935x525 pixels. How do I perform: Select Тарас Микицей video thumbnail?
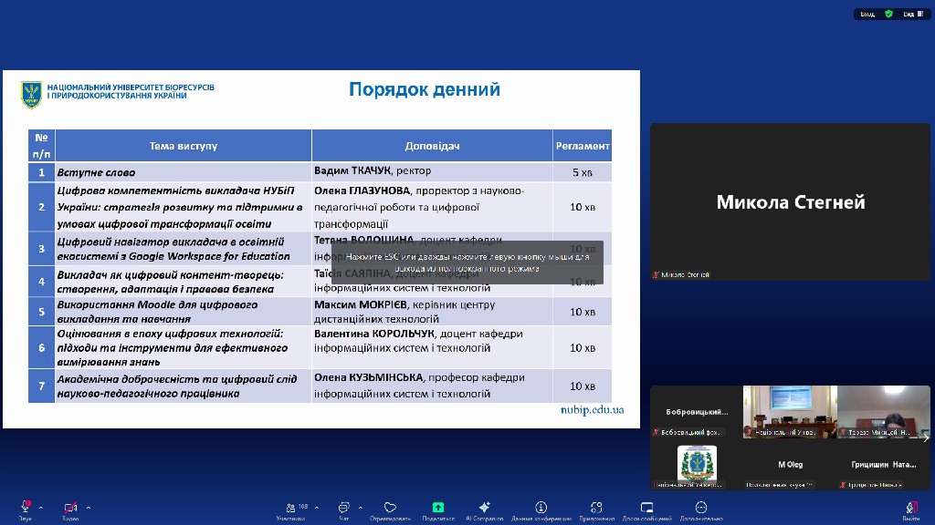[x=884, y=412]
